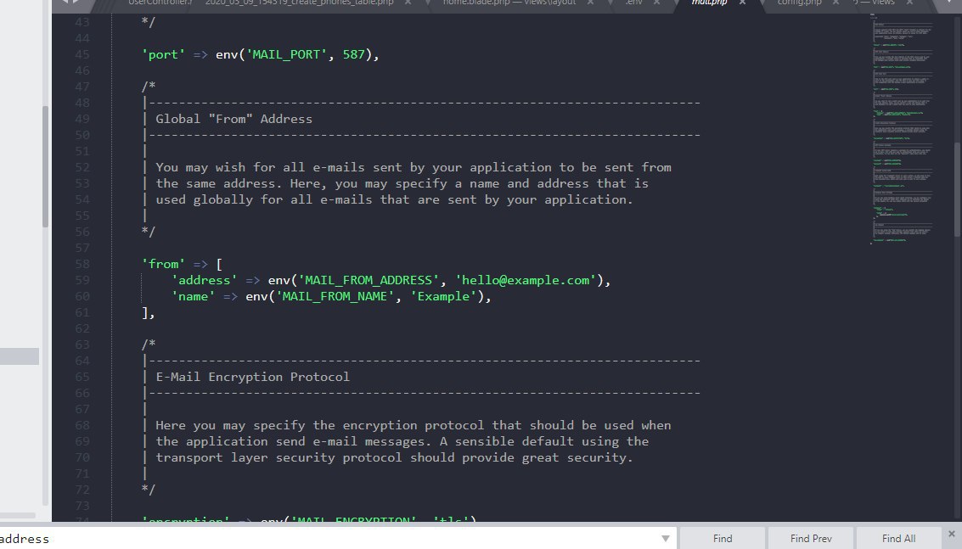The image size is (962, 549).
Task: Switch to the create_phones_table.php tab
Action: (300, 3)
